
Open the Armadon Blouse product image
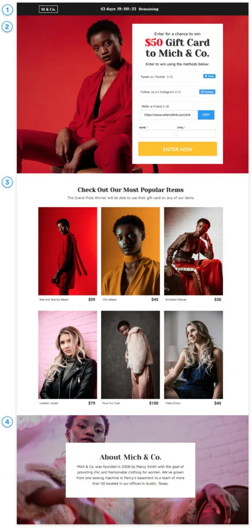pos(193,251)
